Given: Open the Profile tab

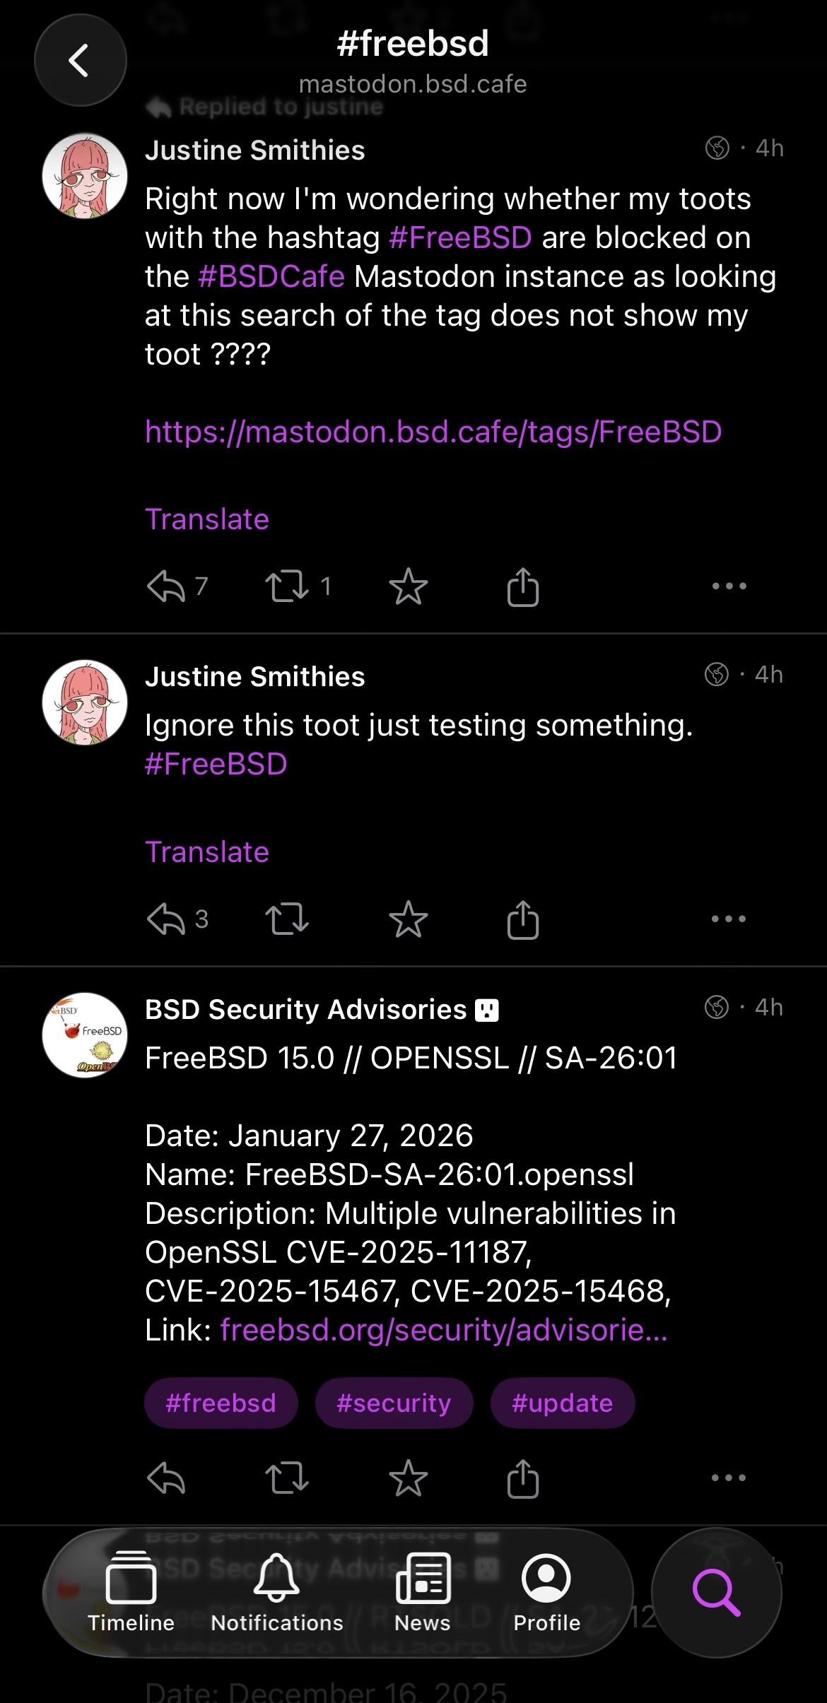Looking at the screenshot, I should point(546,1593).
